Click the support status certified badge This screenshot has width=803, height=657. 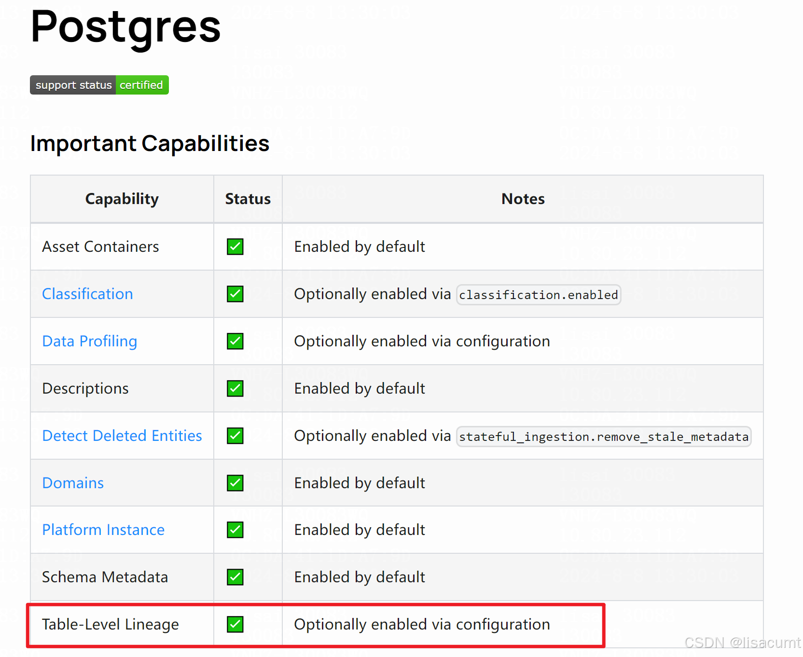tap(99, 85)
